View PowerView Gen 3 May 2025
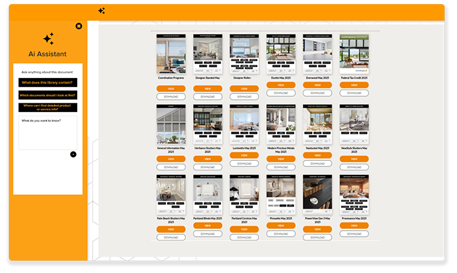 click(x=317, y=229)
